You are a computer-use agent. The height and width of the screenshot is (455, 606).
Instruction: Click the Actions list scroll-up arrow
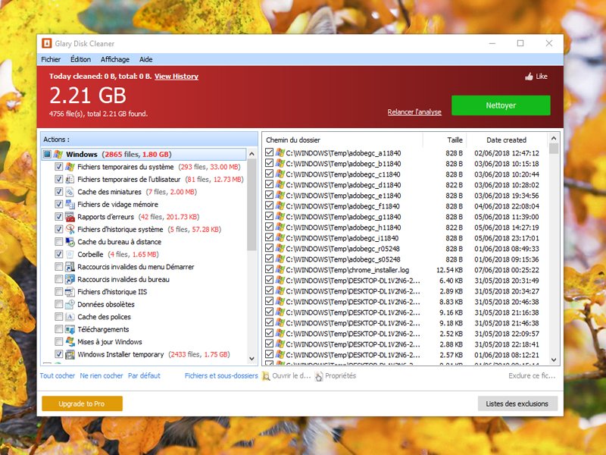tap(252, 154)
